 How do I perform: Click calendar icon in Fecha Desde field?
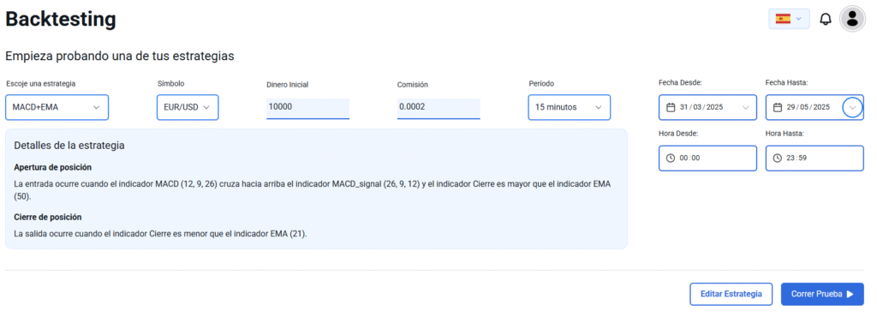[x=671, y=107]
